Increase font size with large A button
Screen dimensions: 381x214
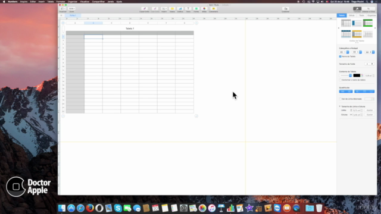(x=372, y=64)
